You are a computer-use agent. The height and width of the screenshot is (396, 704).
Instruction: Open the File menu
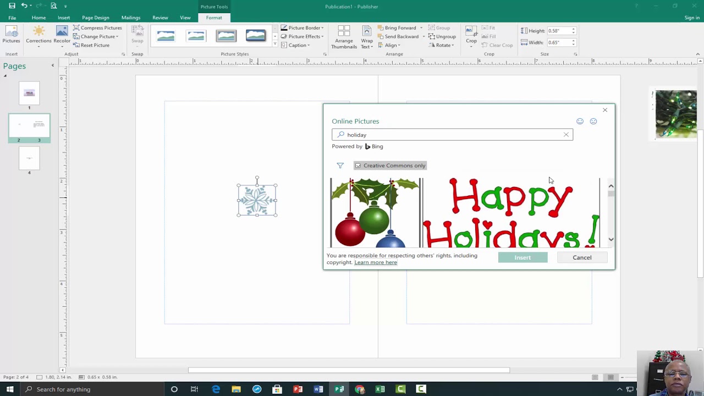click(12, 18)
